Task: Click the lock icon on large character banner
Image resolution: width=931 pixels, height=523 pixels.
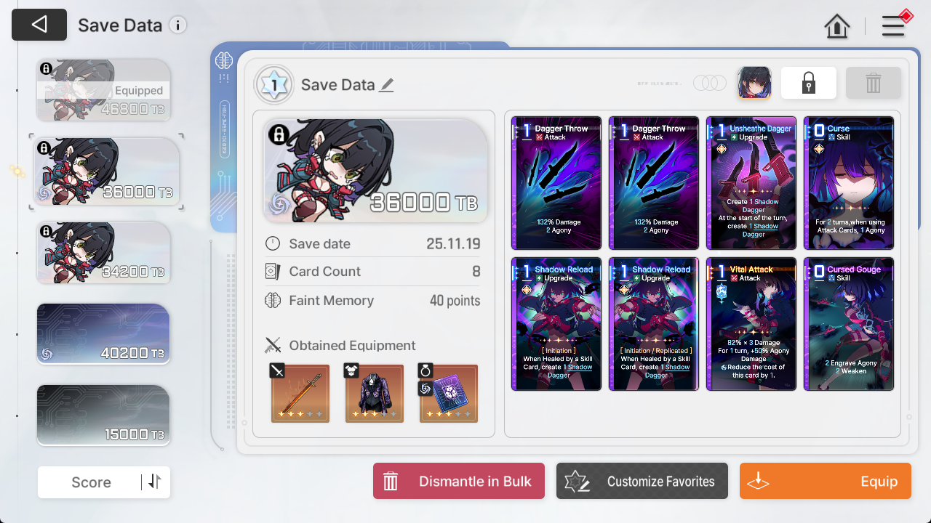Action: point(279,134)
